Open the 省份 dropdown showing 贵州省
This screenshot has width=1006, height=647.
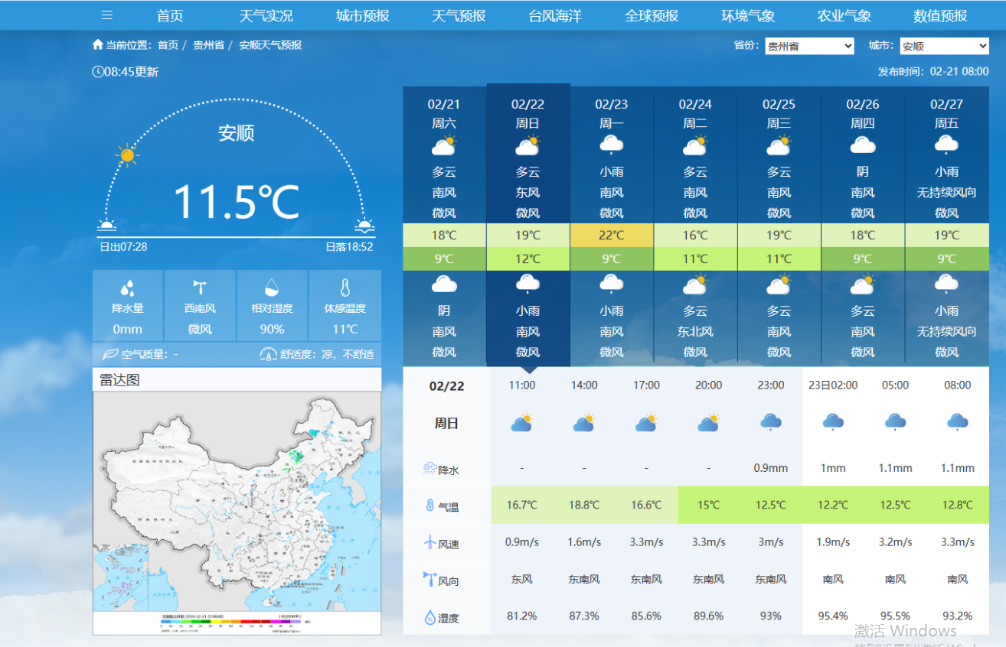[x=809, y=47]
